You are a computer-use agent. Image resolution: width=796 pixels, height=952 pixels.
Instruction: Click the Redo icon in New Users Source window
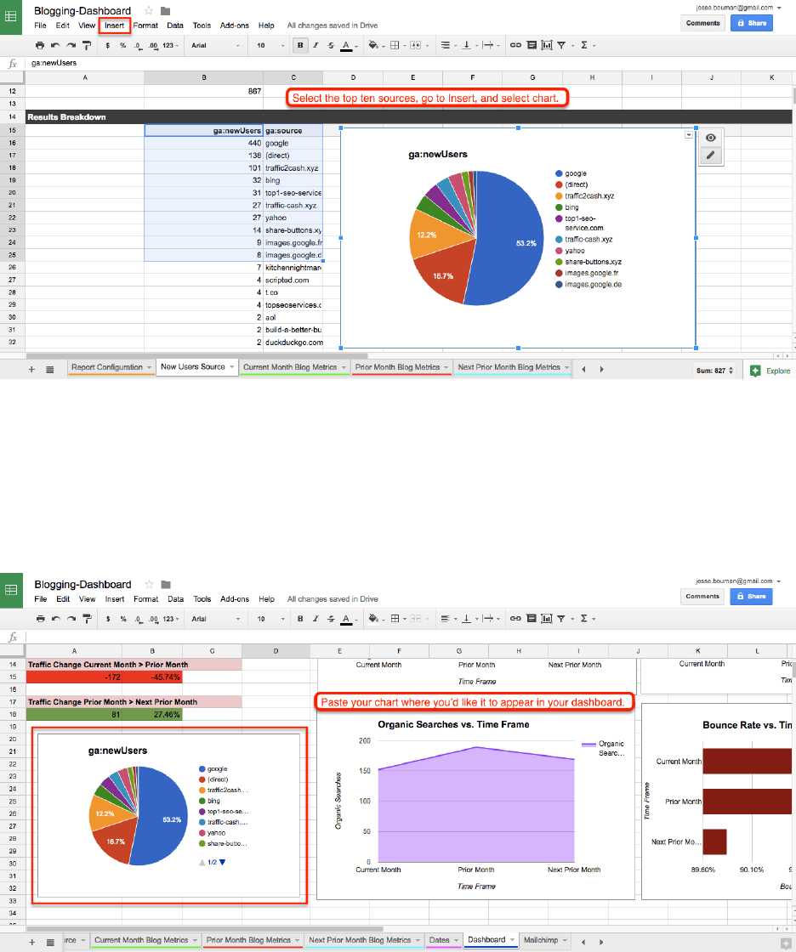point(71,46)
